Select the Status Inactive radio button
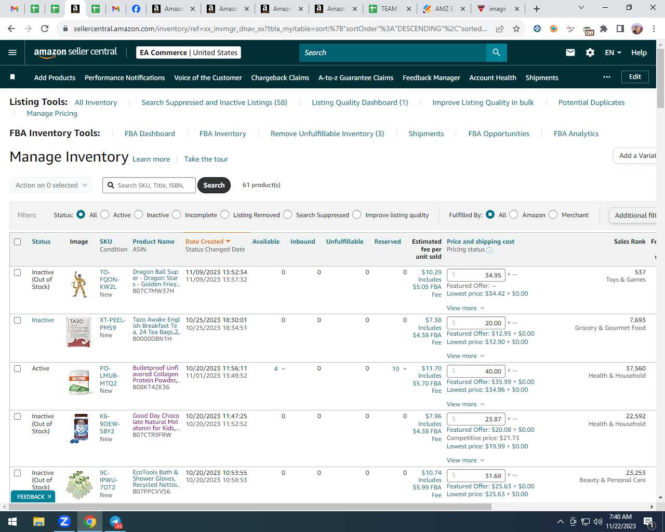Viewport: 665px width, 532px height. [138, 215]
